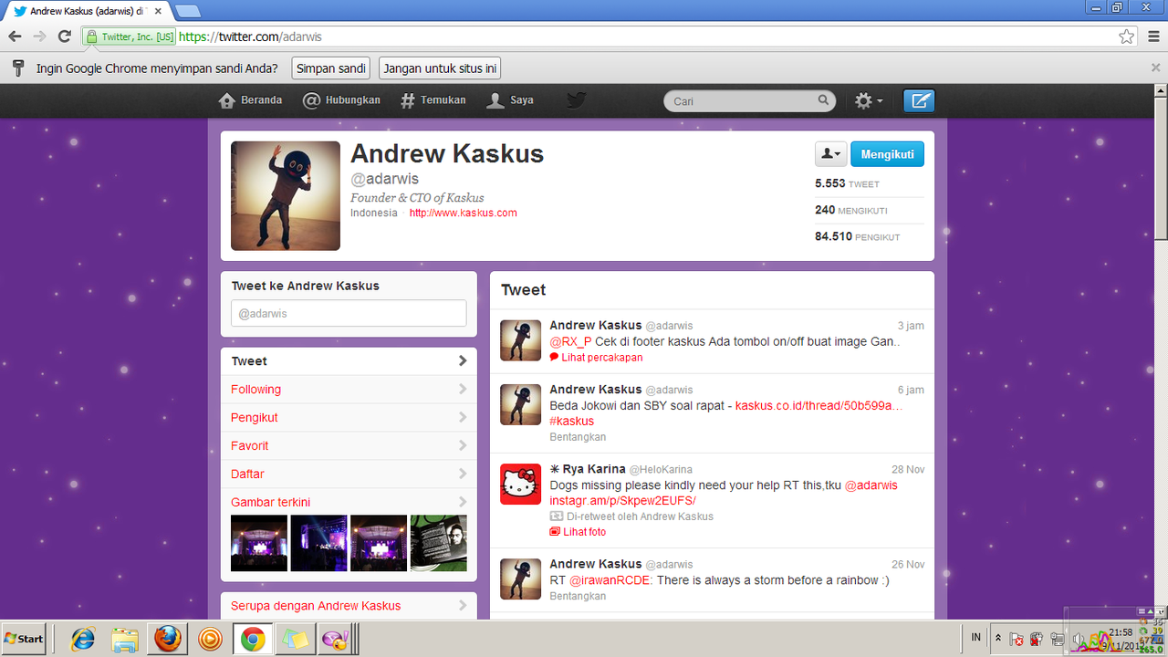Click the Twitter bird logo
This screenshot has height=657, width=1168.
tap(576, 100)
